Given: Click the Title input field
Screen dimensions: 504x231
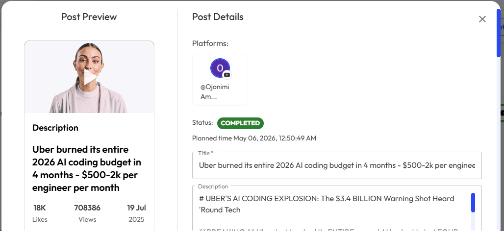Looking at the screenshot, I should [337, 165].
